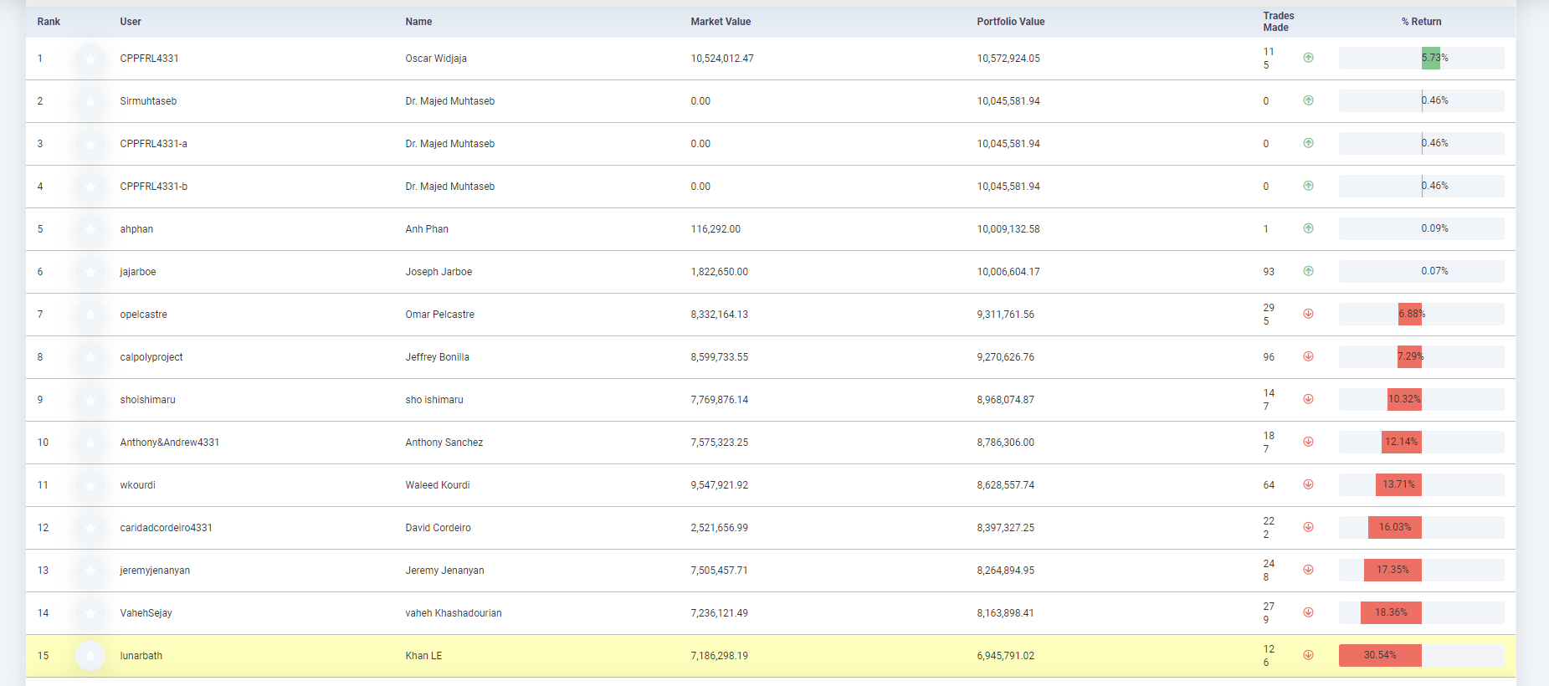Viewport: 1549px width, 686px height.
Task: Click market value 10,524,012.47
Action: pos(722,59)
